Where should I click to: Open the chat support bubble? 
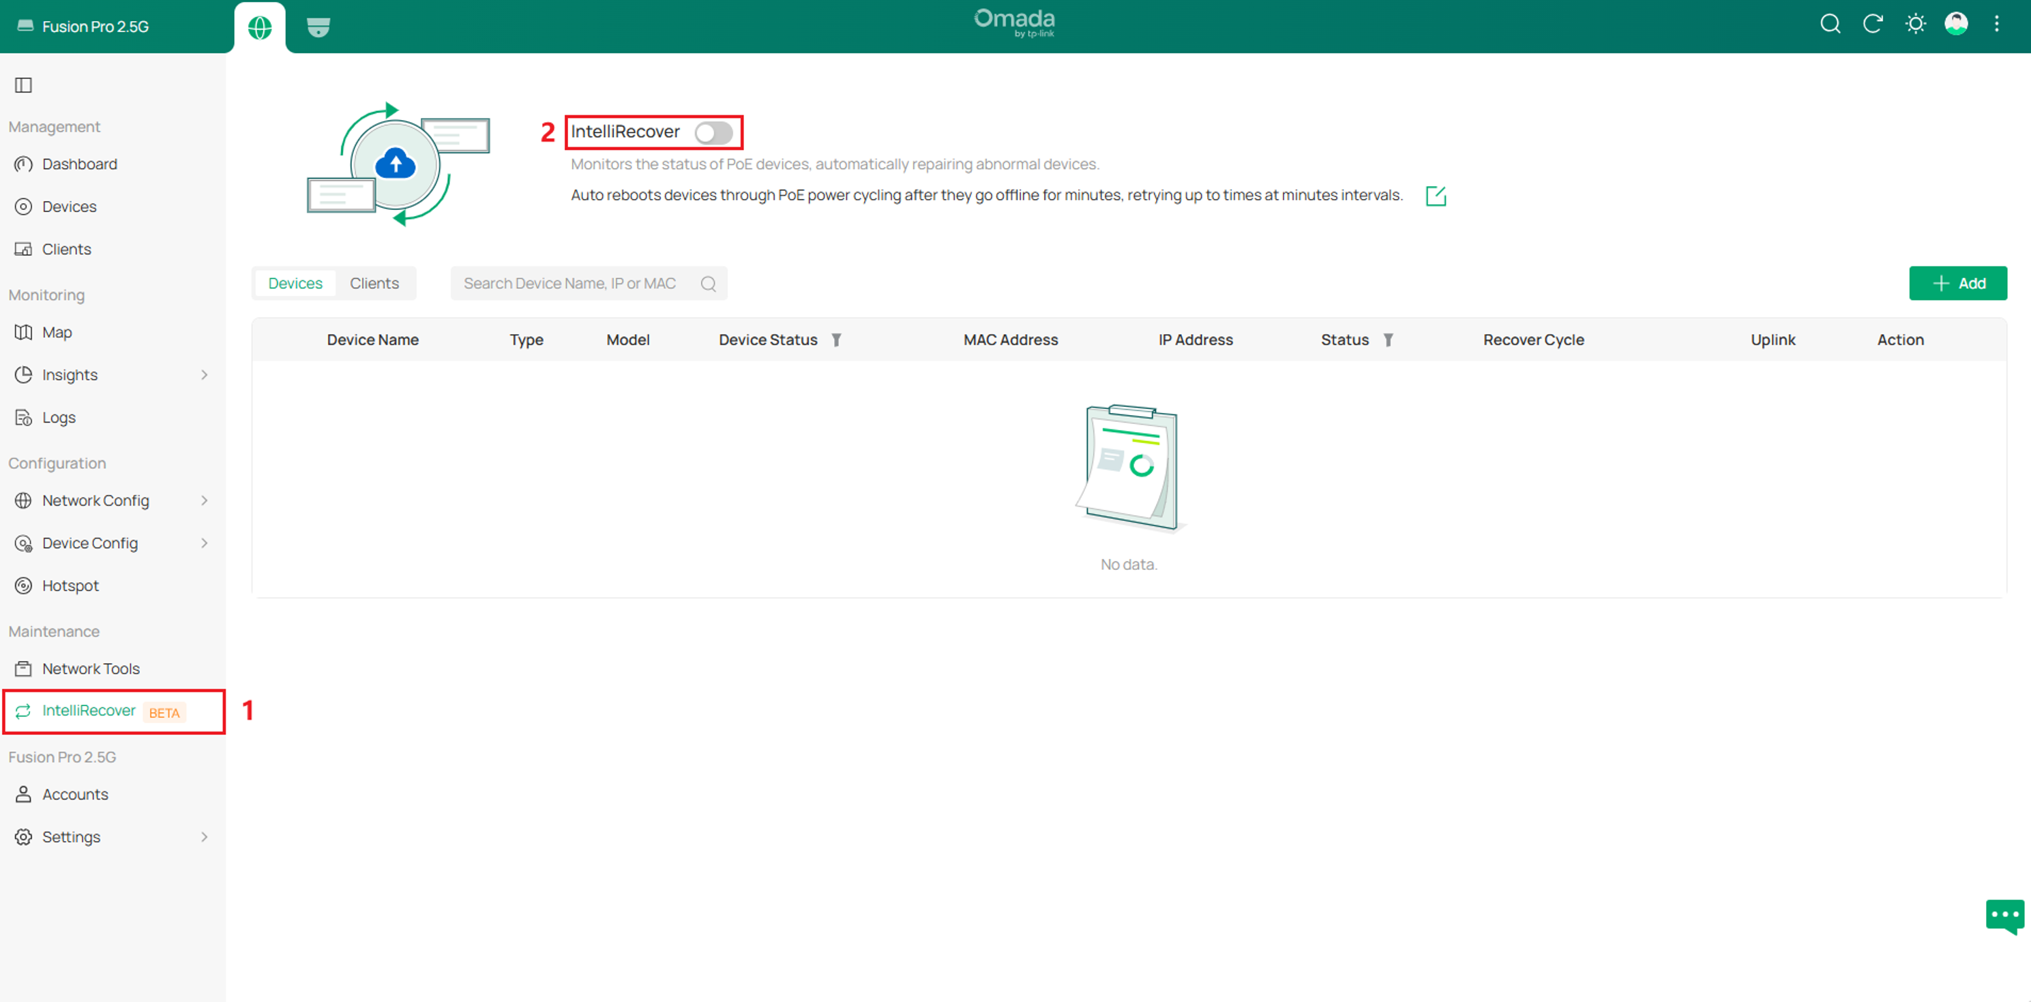(2005, 917)
